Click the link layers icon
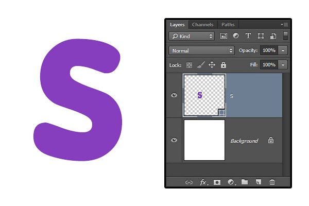Screen dimensions: 309x206 coord(189,182)
